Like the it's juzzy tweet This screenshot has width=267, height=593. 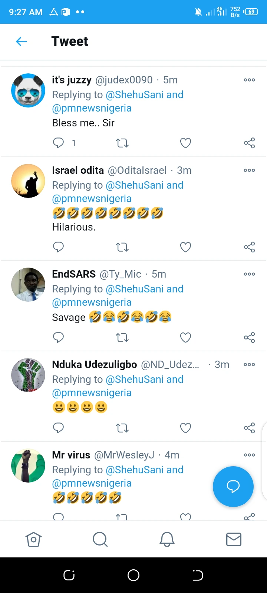pos(185,143)
